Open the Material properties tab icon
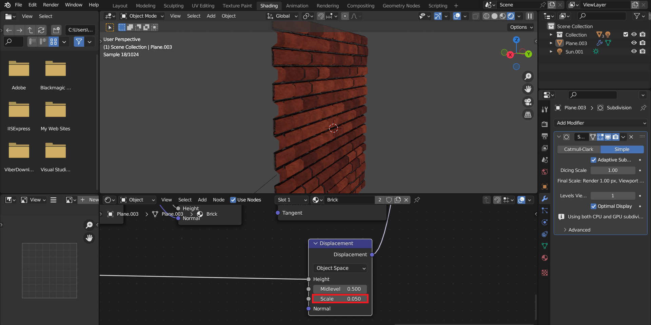The width and height of the screenshot is (651, 325). 545,258
